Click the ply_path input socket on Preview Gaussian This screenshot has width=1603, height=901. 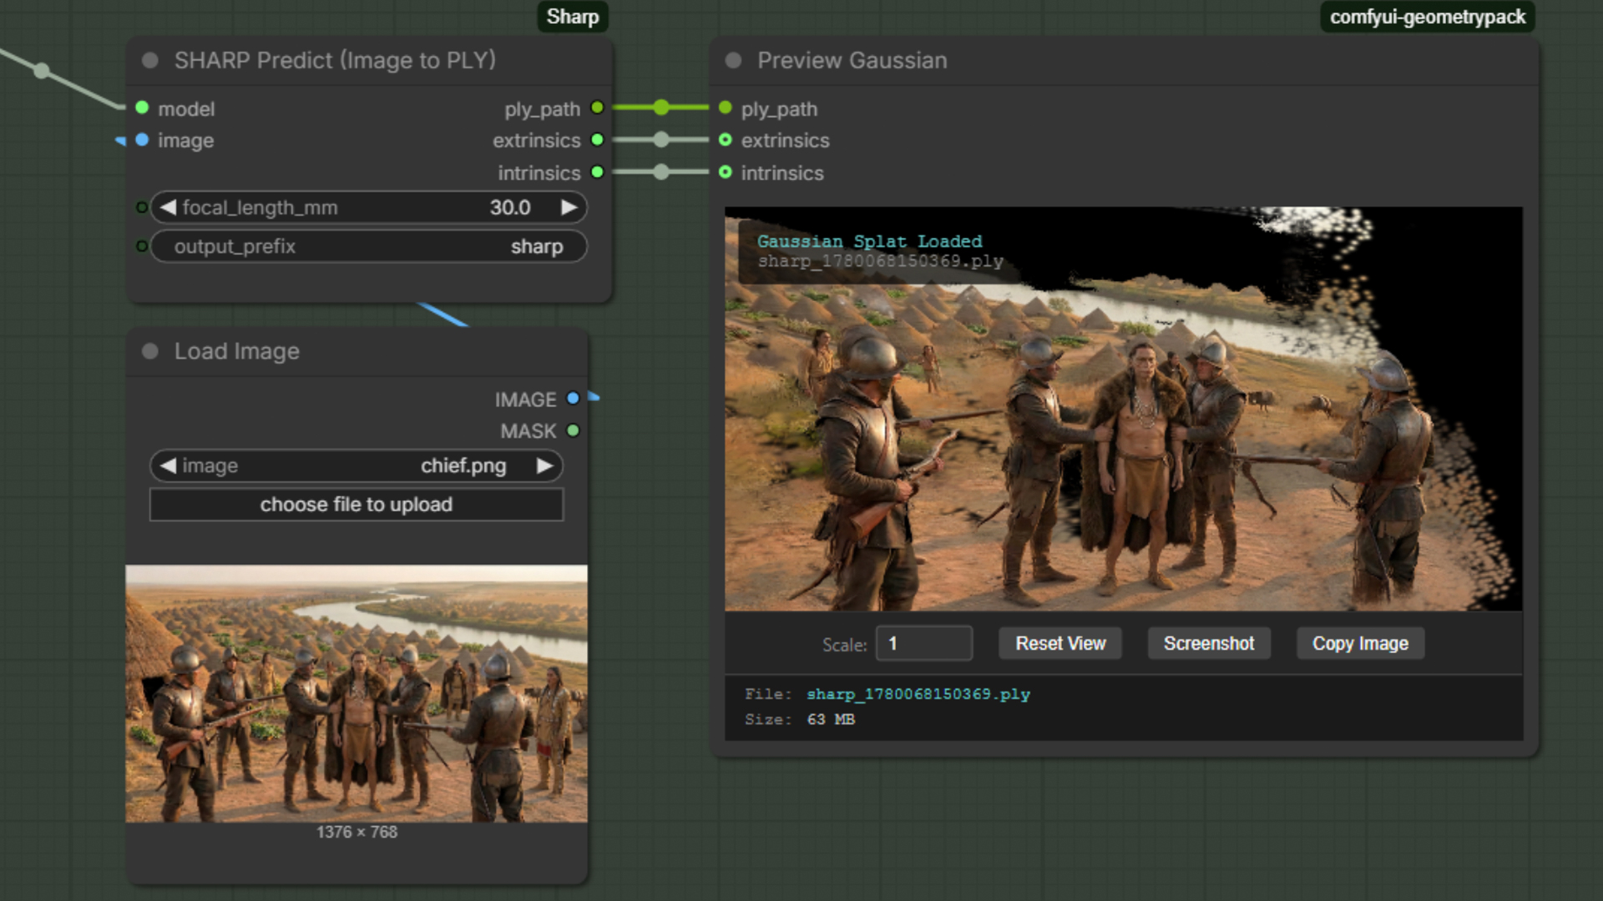click(725, 108)
